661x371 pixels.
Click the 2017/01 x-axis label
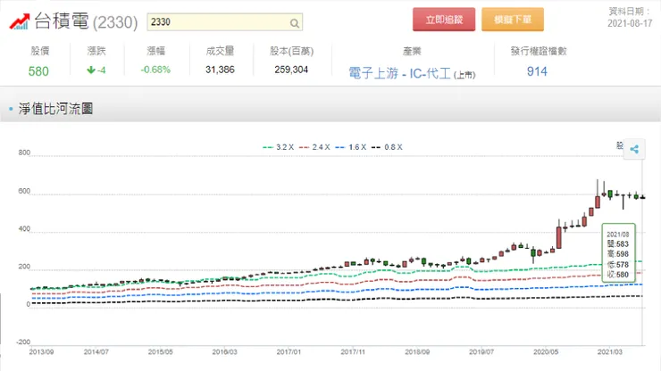(289, 351)
